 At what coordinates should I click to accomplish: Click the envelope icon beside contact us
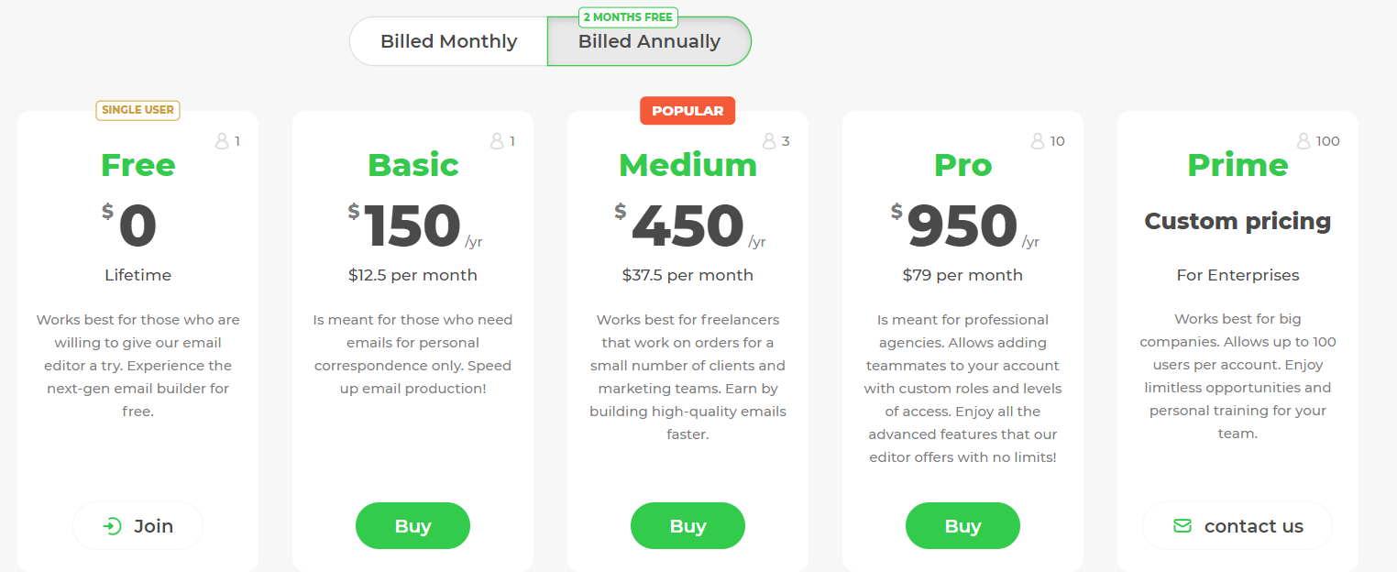pos(1182,526)
